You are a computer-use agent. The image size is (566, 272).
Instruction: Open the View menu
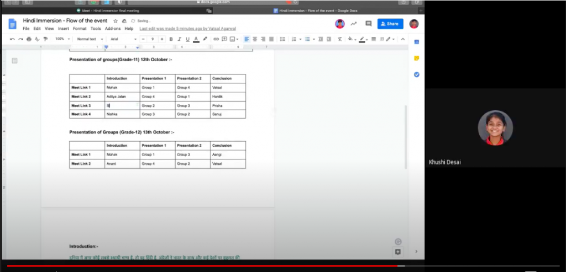click(x=49, y=29)
